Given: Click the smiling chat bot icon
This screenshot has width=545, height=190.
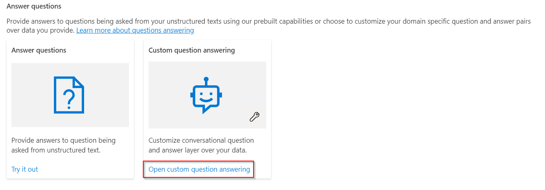Looking at the screenshot, I should point(206,95).
